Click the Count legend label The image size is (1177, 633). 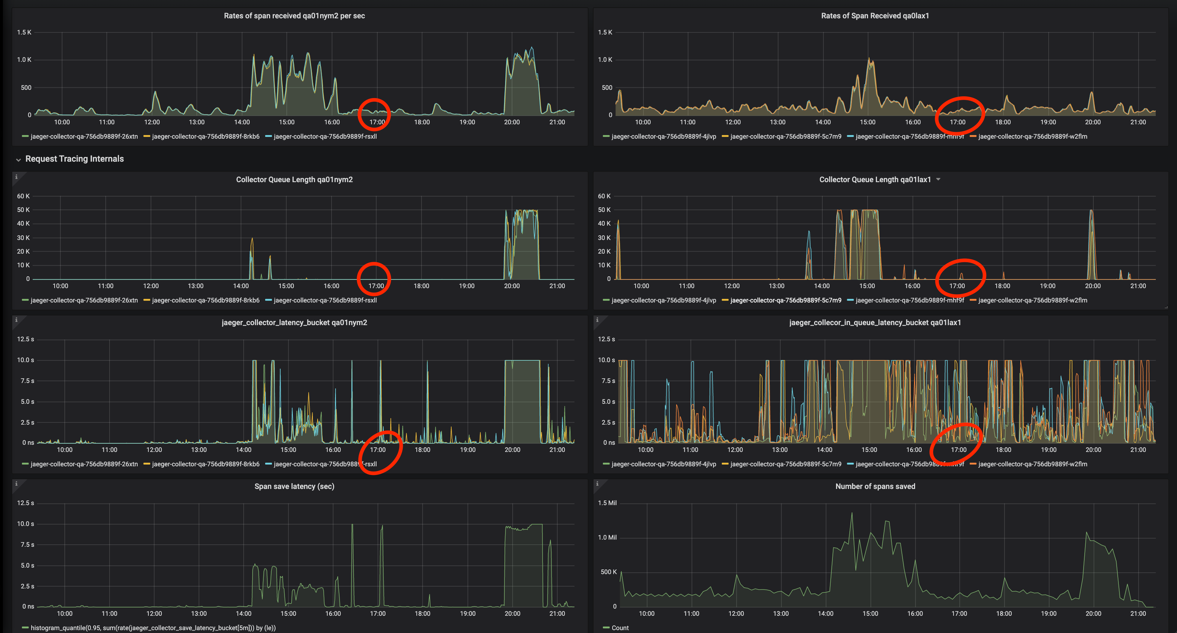click(620, 628)
